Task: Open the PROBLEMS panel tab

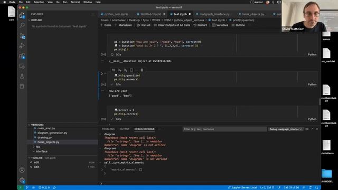Action: (108, 129)
